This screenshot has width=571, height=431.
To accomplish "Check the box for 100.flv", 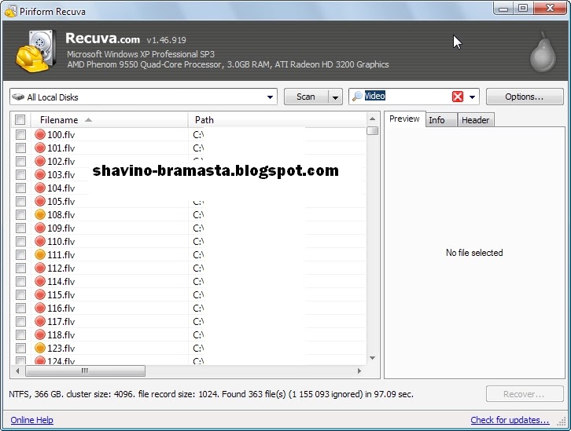I will pyautogui.click(x=20, y=134).
